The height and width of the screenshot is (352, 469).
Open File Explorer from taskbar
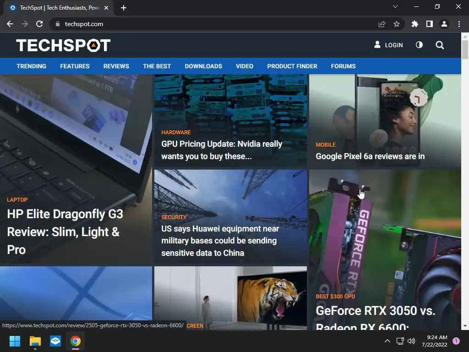pos(35,341)
